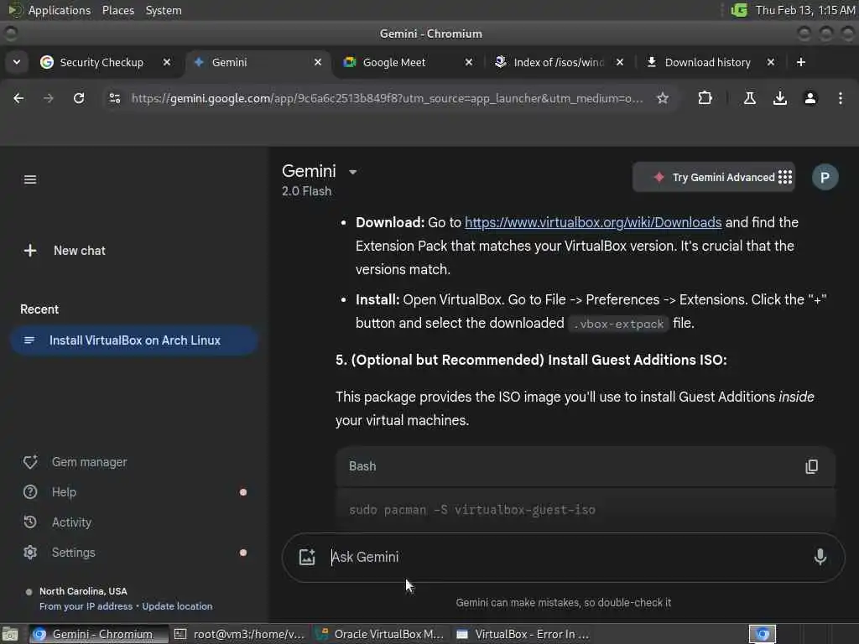Switch to Oracle VirtualBox Manager in taskbar
859x644 pixels.
tap(380, 634)
